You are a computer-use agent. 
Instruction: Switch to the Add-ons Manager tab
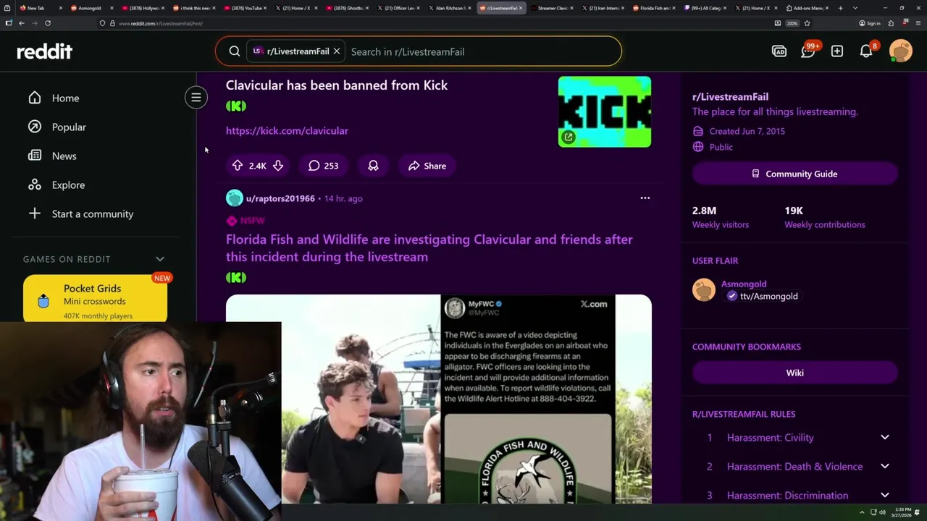tap(808, 8)
